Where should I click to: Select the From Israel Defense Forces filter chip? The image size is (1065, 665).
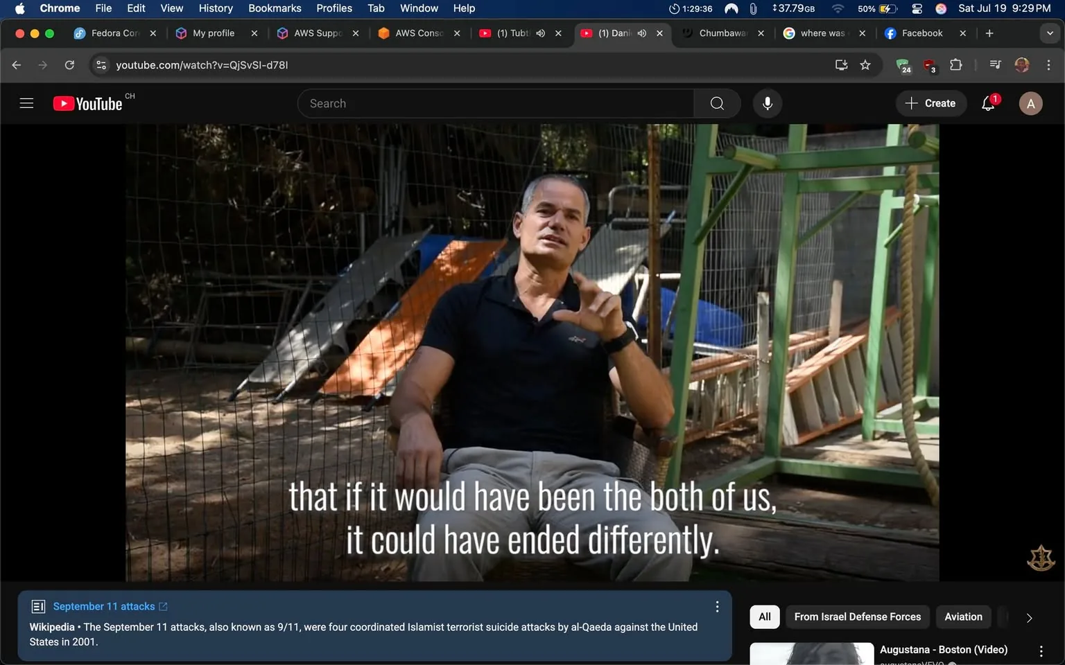(857, 617)
